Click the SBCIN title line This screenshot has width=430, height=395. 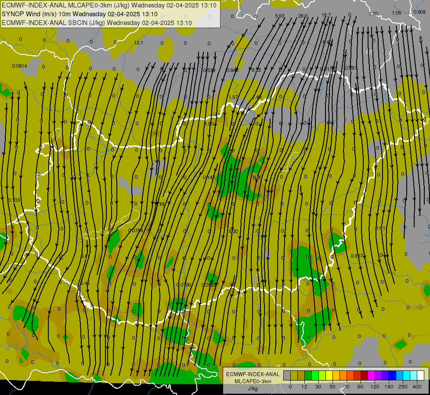click(x=97, y=23)
